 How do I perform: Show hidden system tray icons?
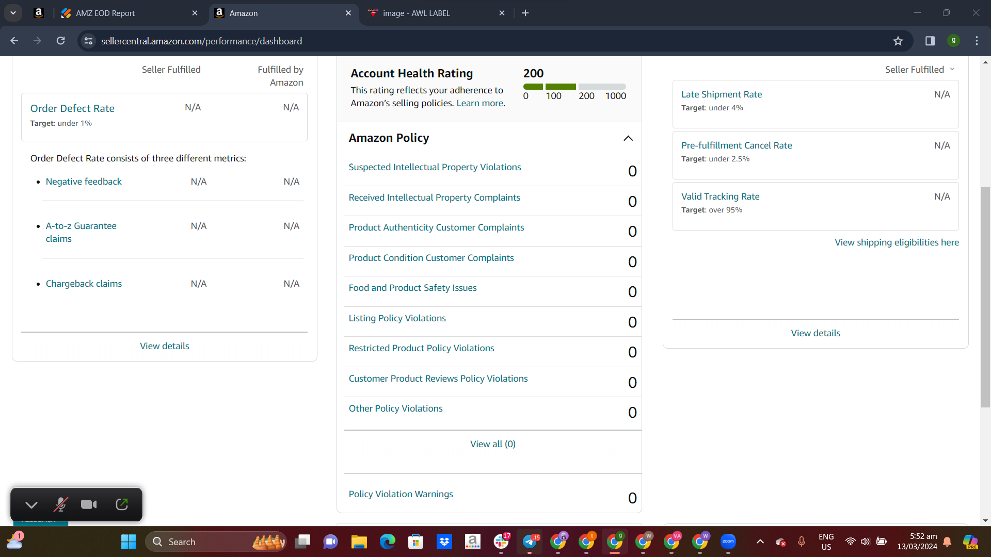click(760, 542)
